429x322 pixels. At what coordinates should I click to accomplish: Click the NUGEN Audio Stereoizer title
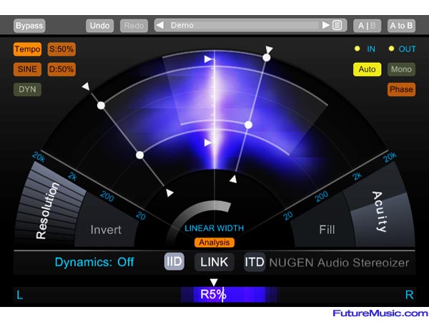(x=339, y=263)
